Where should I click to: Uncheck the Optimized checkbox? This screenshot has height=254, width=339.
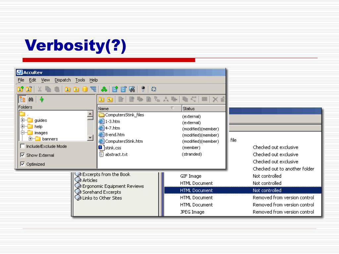(x=22, y=164)
